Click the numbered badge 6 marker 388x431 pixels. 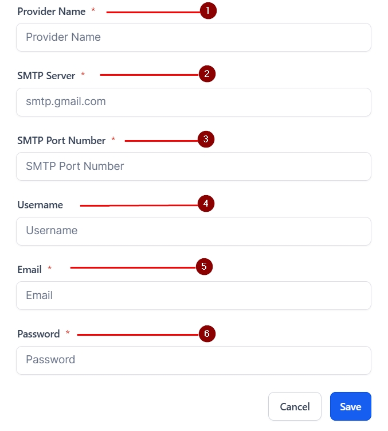[x=207, y=333]
